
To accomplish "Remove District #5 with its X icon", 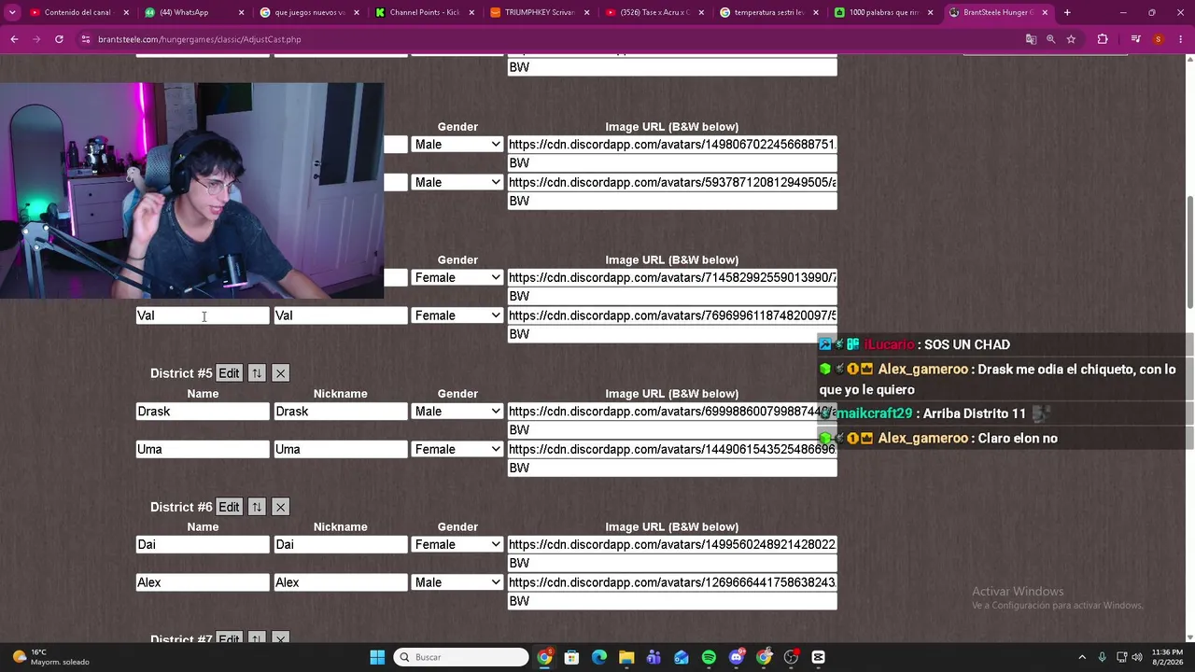I will point(280,373).
